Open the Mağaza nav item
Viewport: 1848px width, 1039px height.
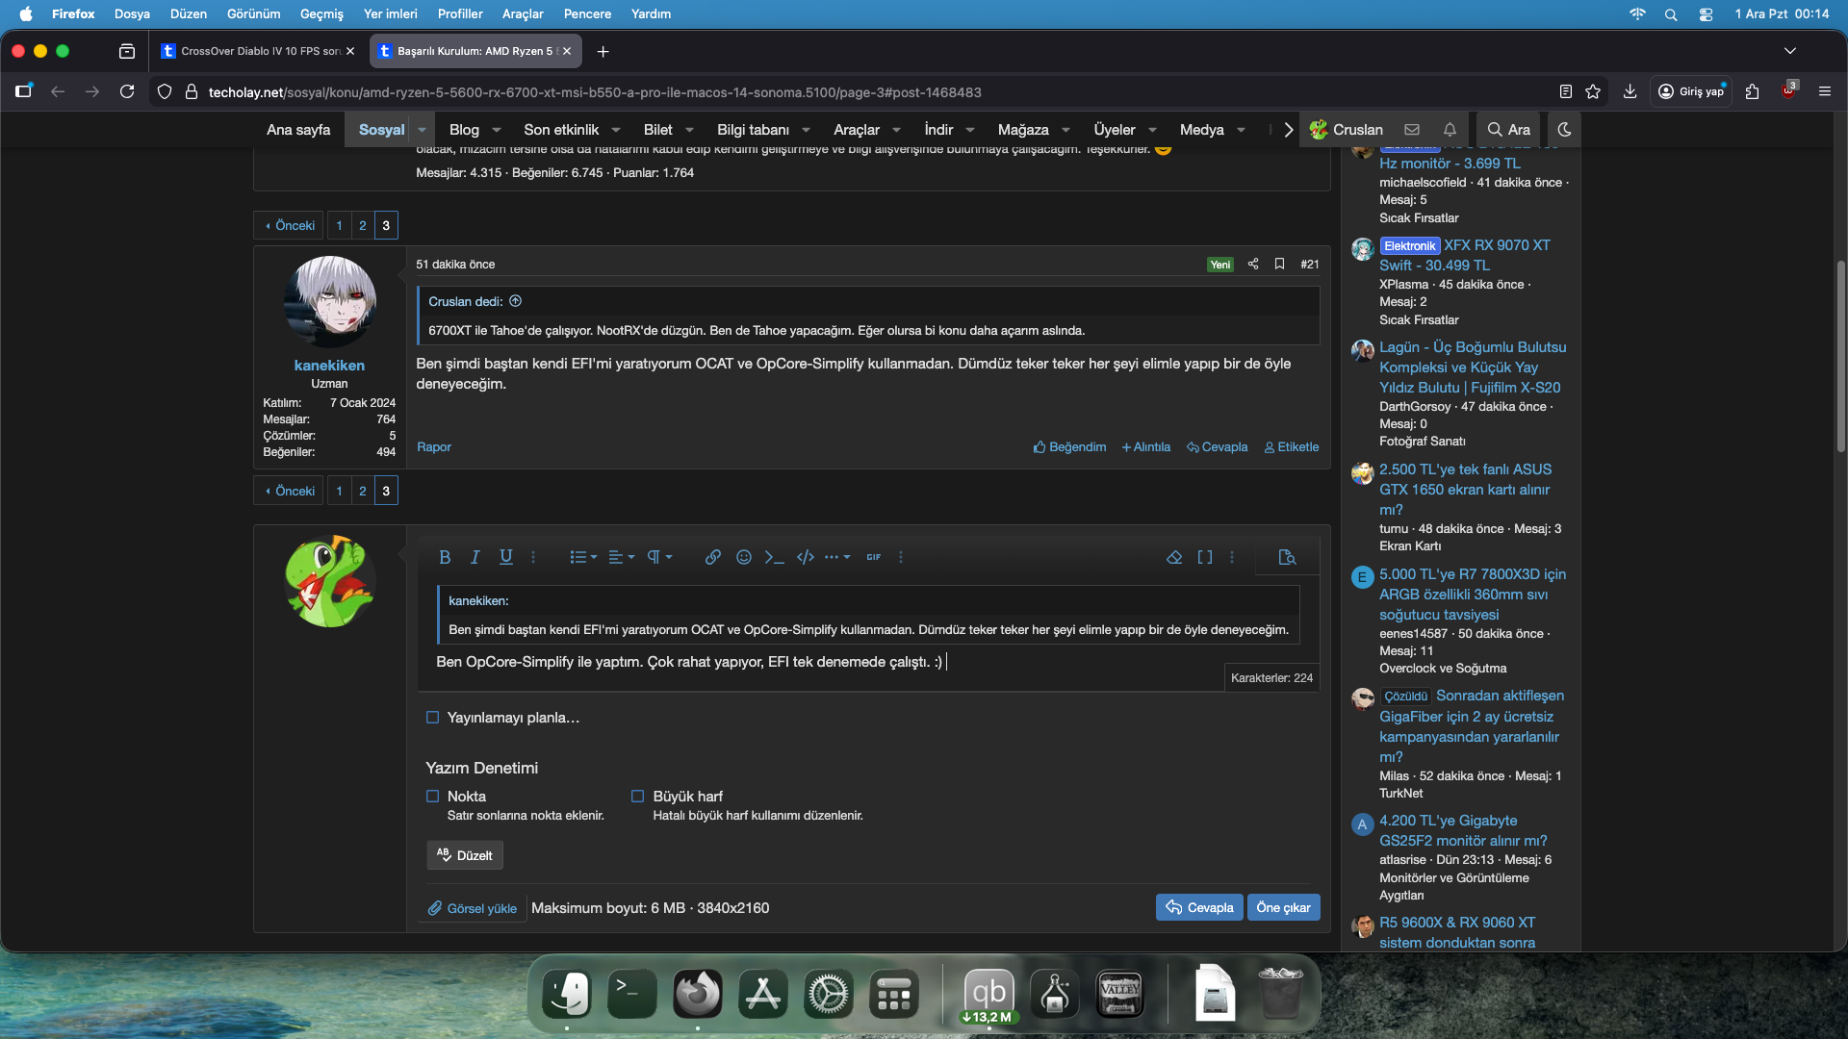pyautogui.click(x=1023, y=130)
